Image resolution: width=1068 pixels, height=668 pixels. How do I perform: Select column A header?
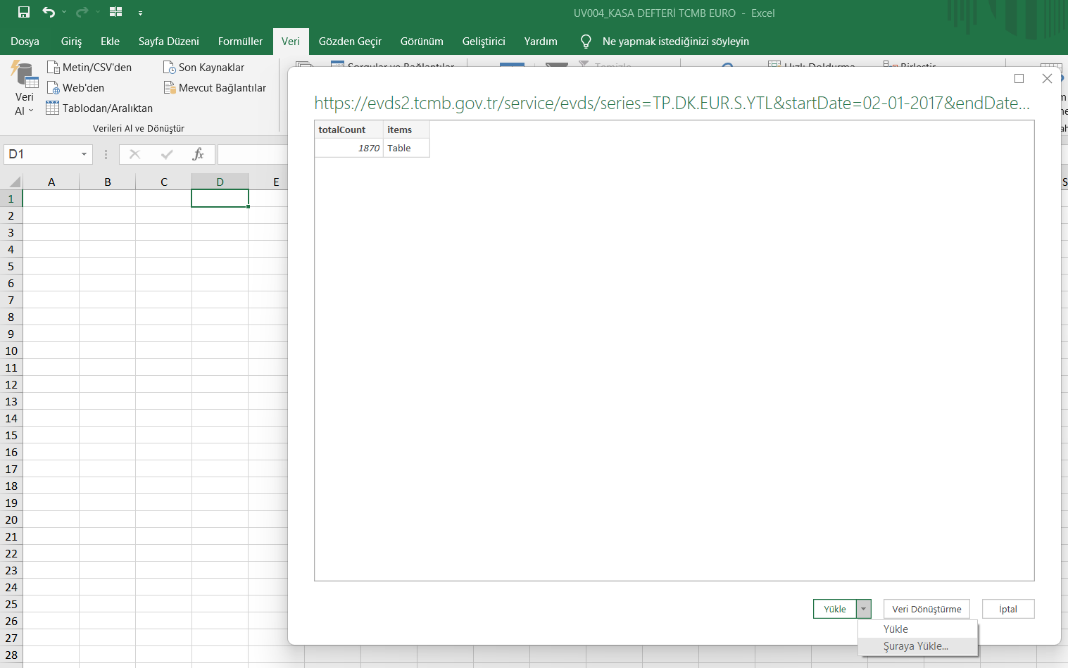point(51,182)
